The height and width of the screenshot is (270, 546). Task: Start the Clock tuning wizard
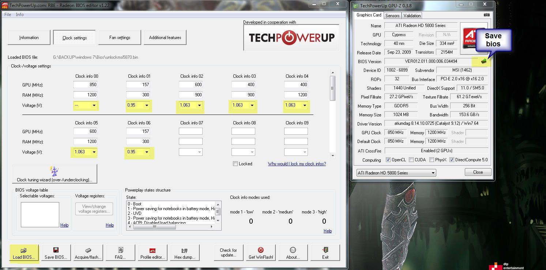click(55, 174)
